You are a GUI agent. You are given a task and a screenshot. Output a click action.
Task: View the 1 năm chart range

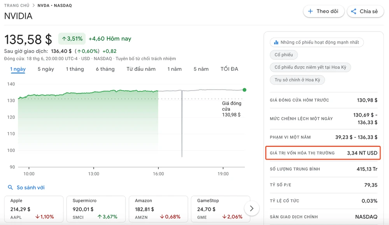tap(175, 69)
